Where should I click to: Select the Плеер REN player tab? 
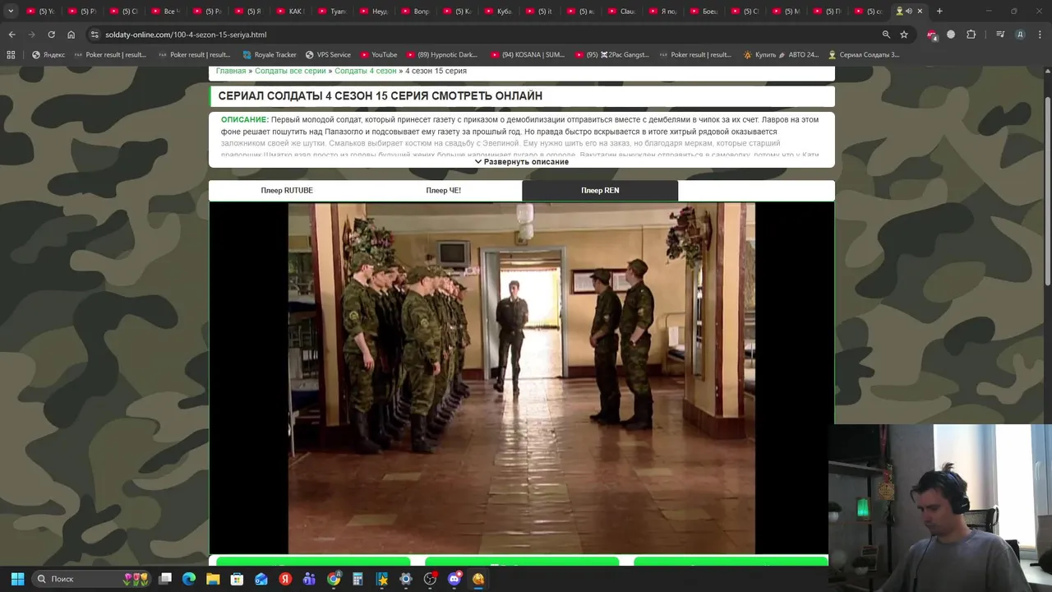tap(600, 191)
